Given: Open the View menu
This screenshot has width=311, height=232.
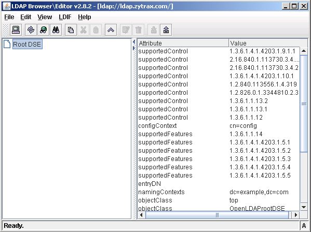Looking at the screenshot, I should coord(45,17).
